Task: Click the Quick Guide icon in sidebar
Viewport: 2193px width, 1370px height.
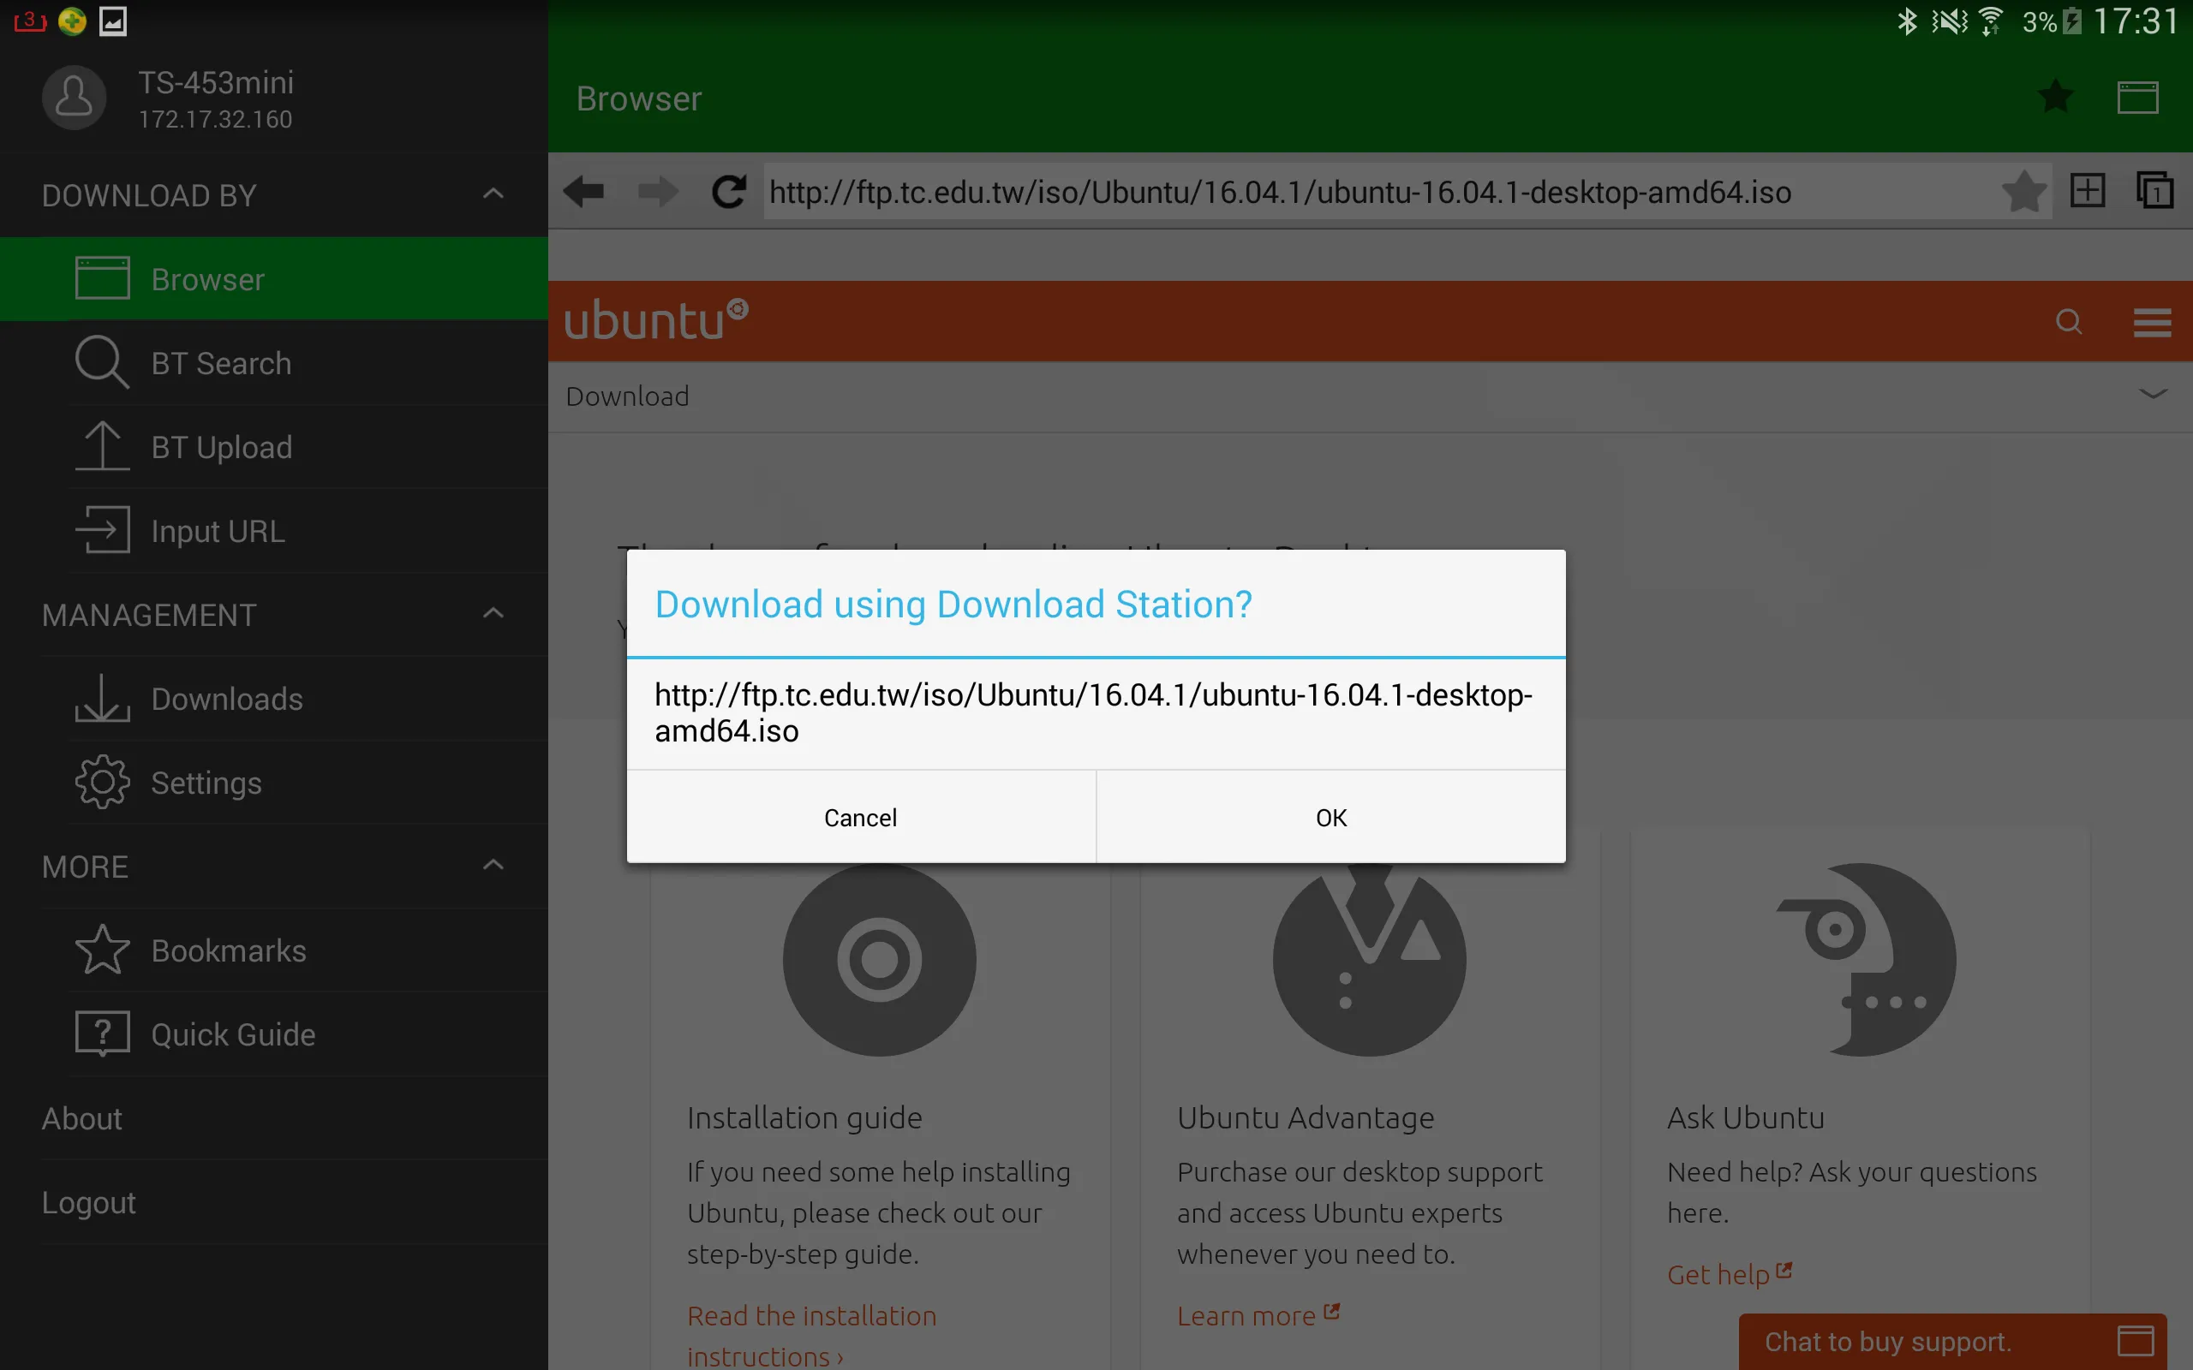Action: pyautogui.click(x=101, y=1033)
